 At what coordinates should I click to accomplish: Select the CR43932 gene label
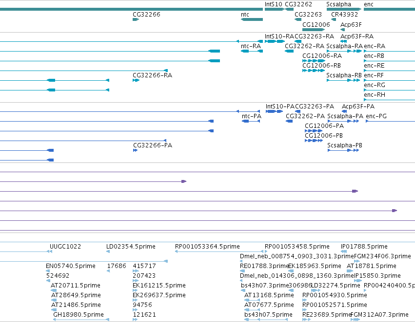click(344, 15)
